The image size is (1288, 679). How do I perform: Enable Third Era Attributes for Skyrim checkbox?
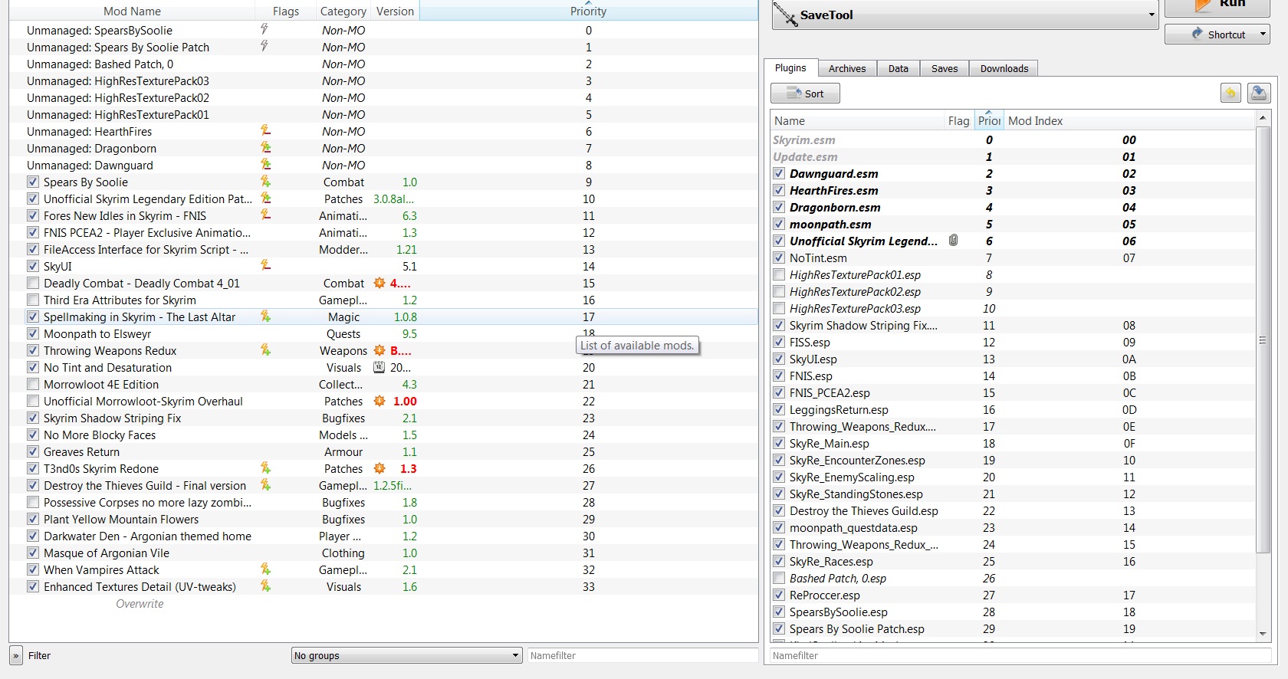[x=33, y=300]
